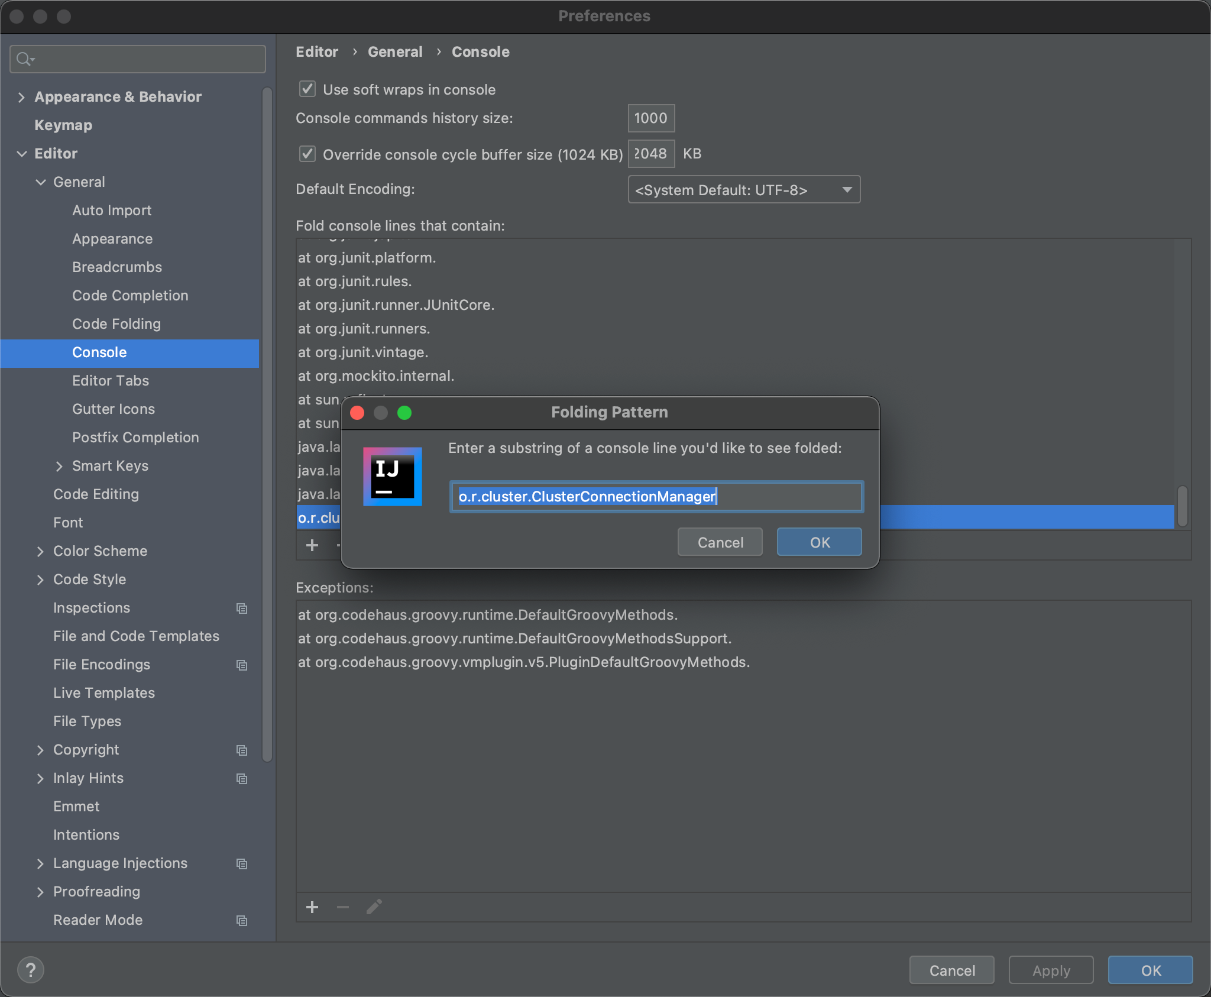
Task: Select the Console settings menu item
Action: (99, 351)
